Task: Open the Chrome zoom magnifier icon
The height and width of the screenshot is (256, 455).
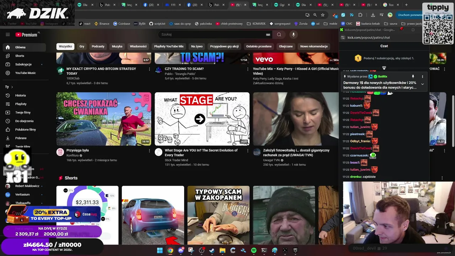Action: 315,15
